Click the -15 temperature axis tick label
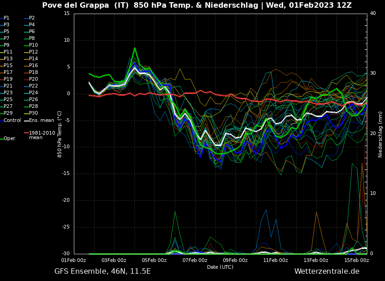The image size is (385, 281). tap(66, 174)
